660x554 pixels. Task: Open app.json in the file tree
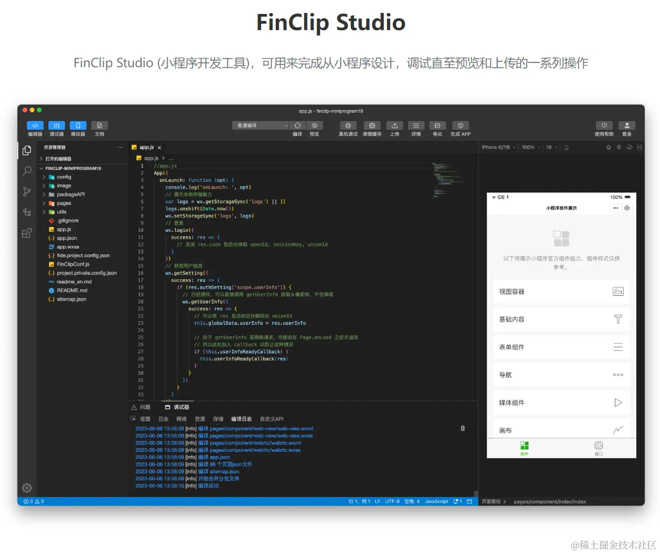pos(83,238)
